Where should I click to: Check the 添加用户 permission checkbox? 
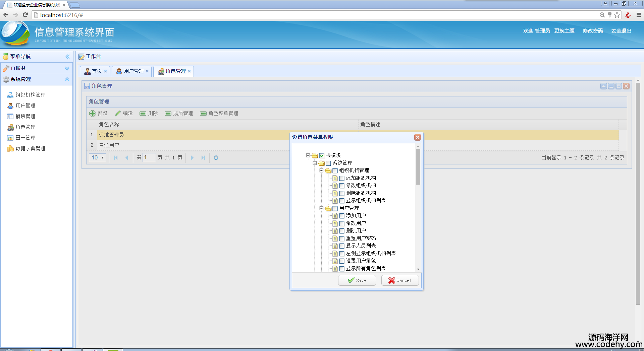click(342, 216)
